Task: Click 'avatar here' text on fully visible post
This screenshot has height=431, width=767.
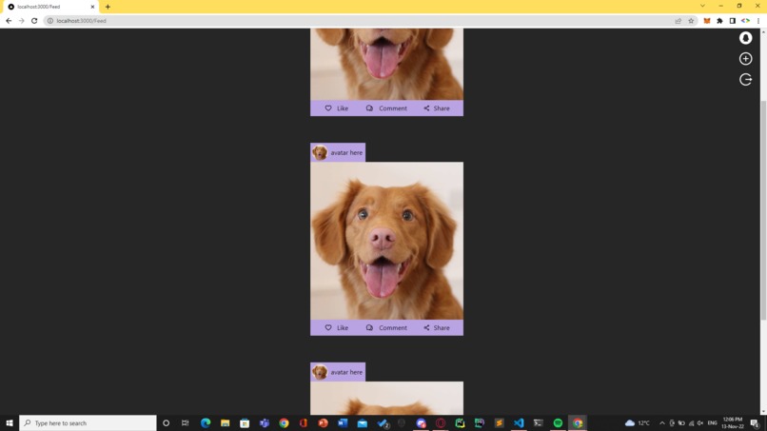Action: point(346,152)
